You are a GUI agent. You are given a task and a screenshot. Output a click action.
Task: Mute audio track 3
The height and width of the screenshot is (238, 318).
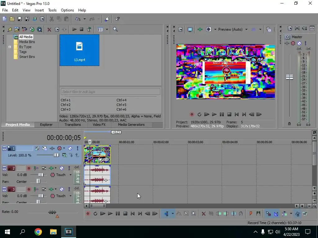(x=62, y=189)
